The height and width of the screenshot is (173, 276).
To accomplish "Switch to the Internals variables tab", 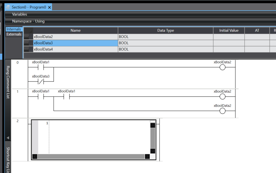I will coord(14,29).
